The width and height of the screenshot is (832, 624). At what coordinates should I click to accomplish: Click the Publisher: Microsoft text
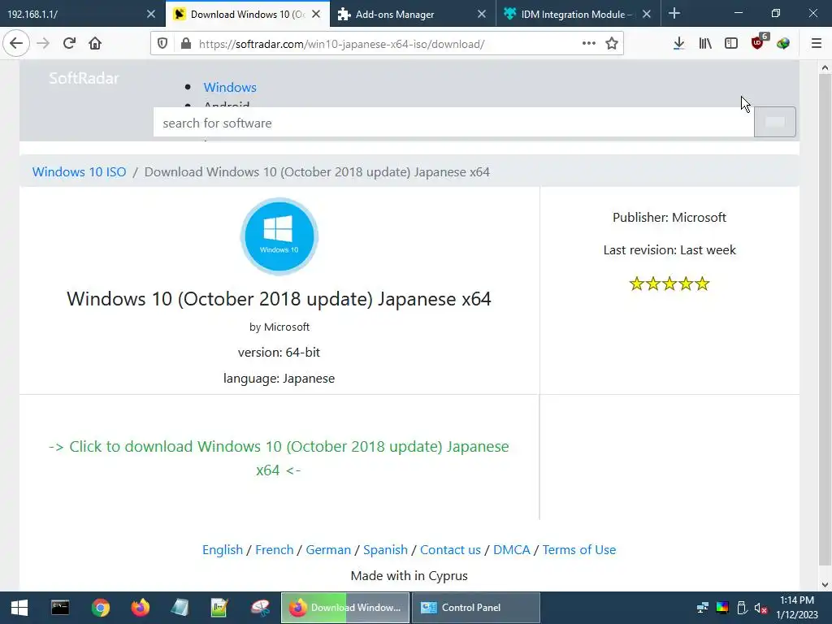(669, 218)
